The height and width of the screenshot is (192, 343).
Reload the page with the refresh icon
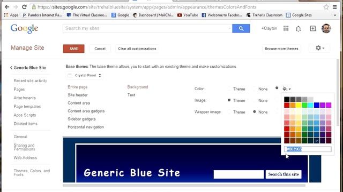[x=24, y=7]
